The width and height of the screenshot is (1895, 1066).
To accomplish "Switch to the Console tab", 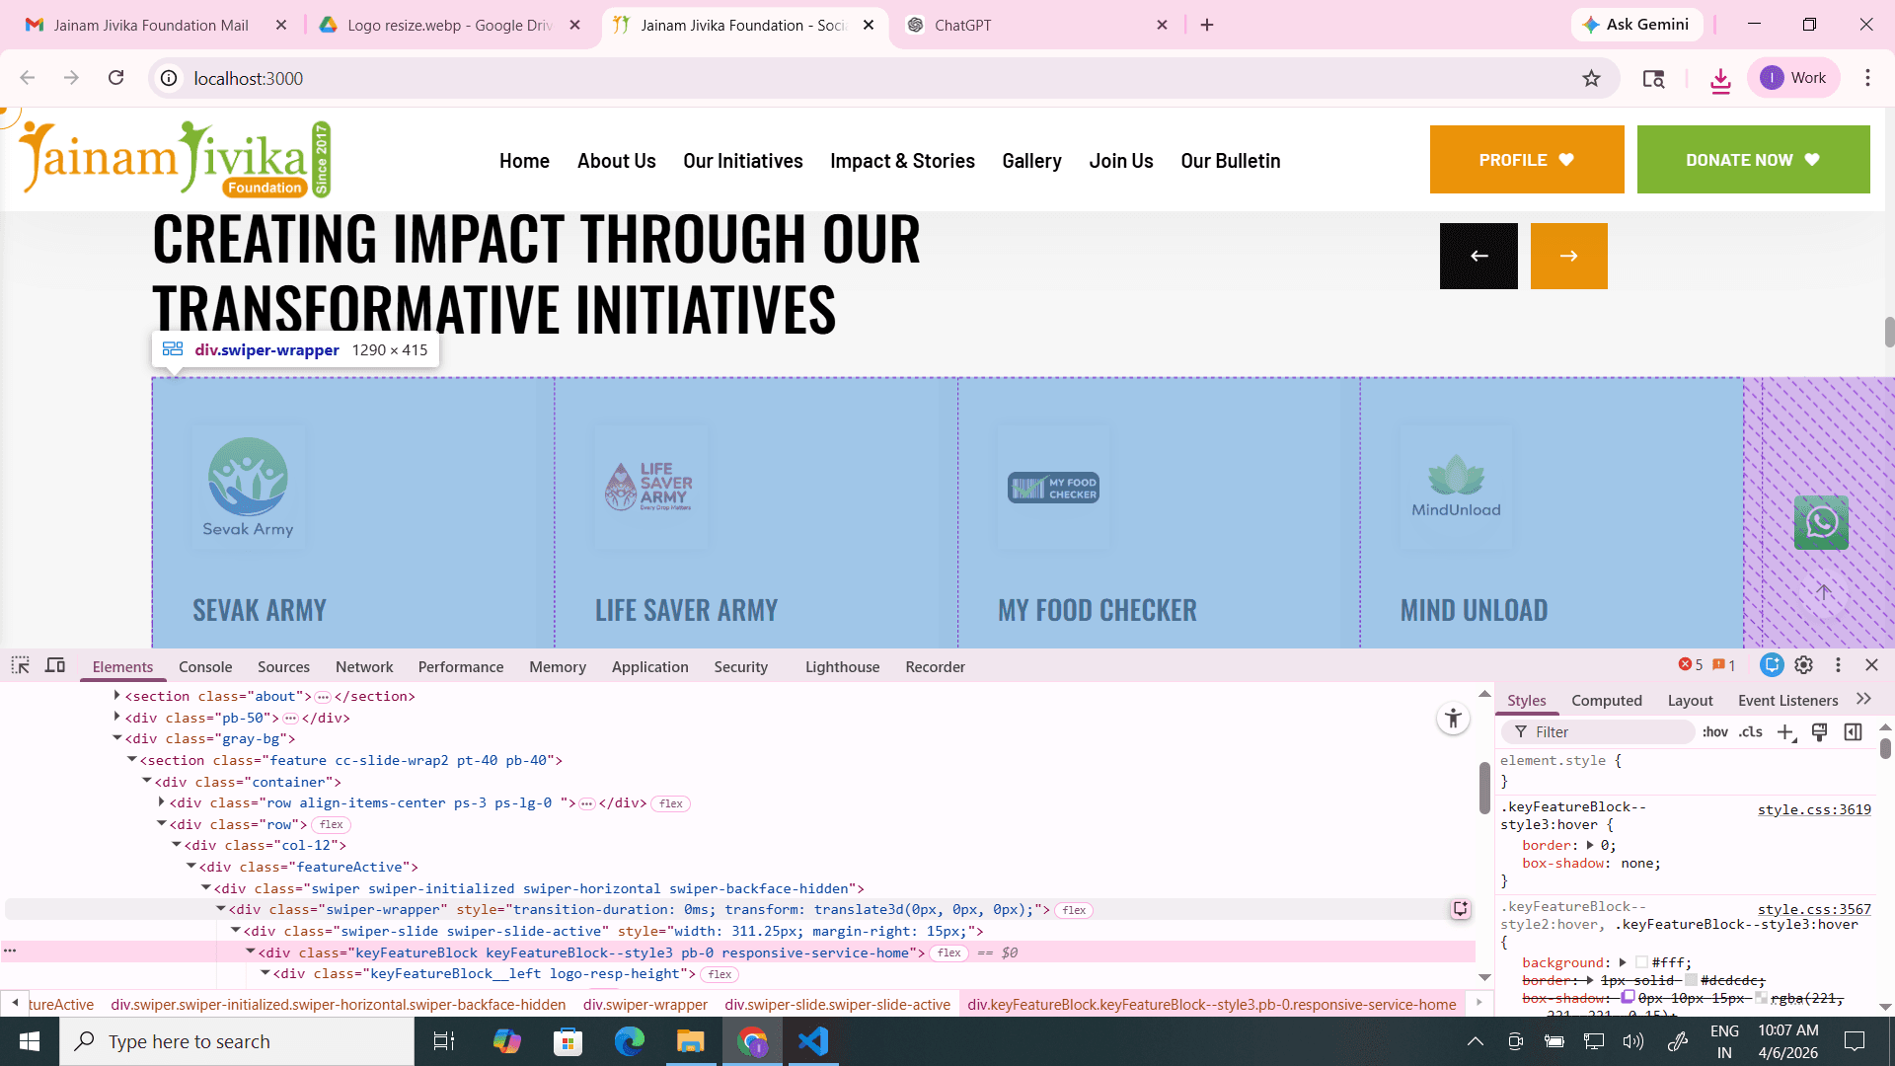I will pyautogui.click(x=205, y=667).
